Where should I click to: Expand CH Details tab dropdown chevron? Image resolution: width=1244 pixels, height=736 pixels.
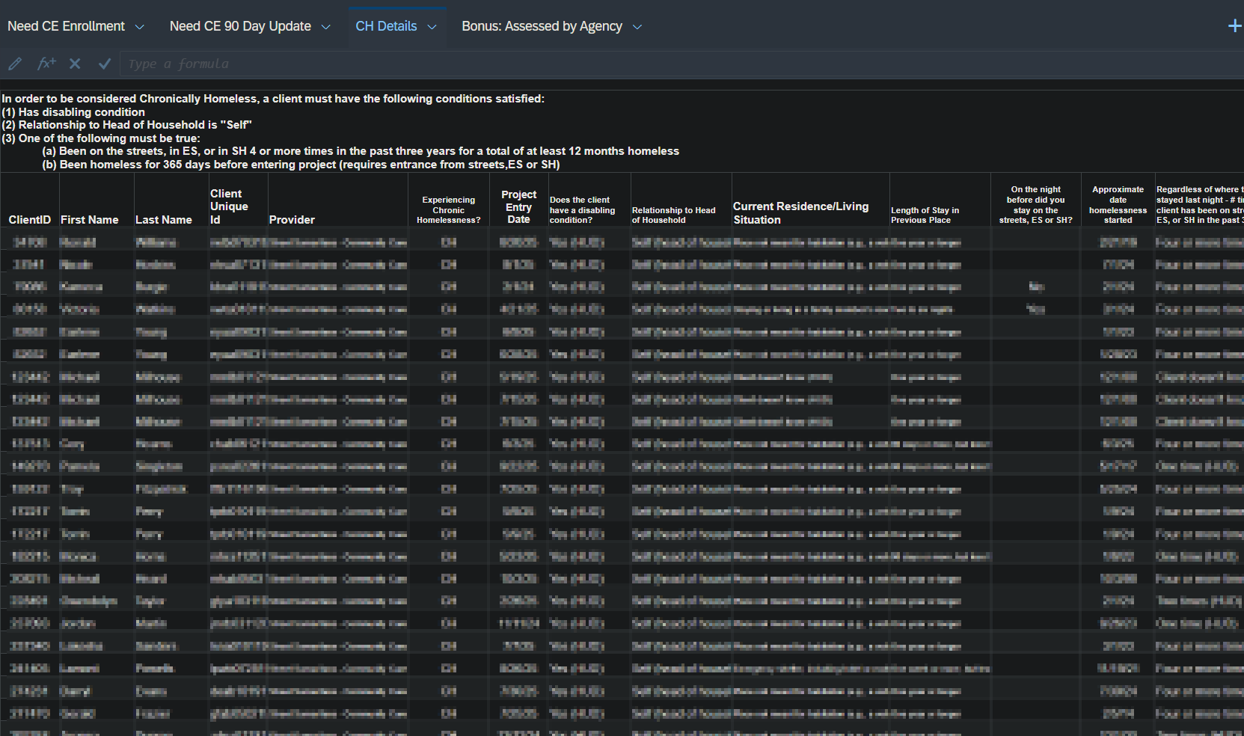432,27
